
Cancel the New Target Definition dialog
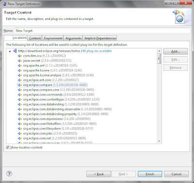click(177, 174)
